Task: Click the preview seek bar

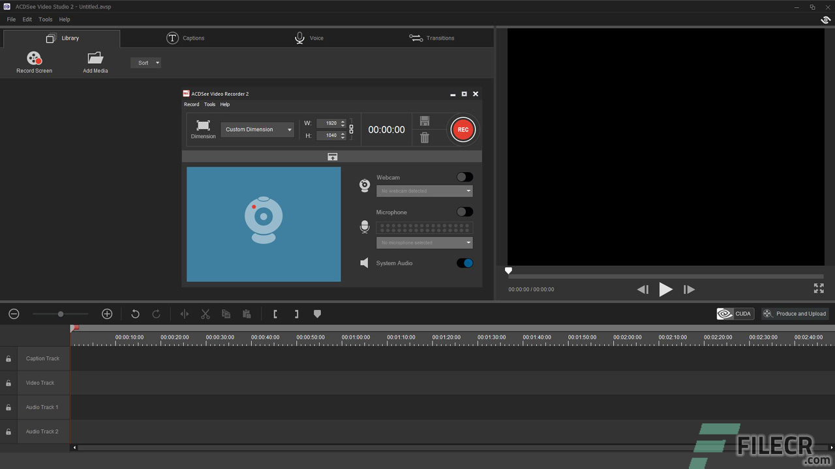Action: [665, 276]
